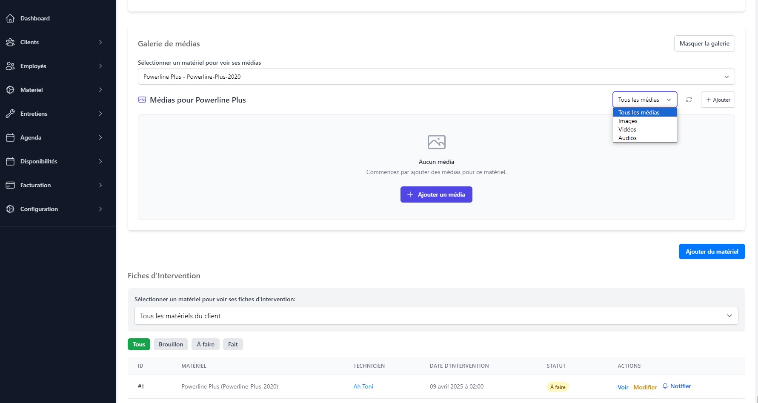Image resolution: width=758 pixels, height=403 pixels.
Task: Refresh the media list with the refresh icon
Action: pos(689,100)
